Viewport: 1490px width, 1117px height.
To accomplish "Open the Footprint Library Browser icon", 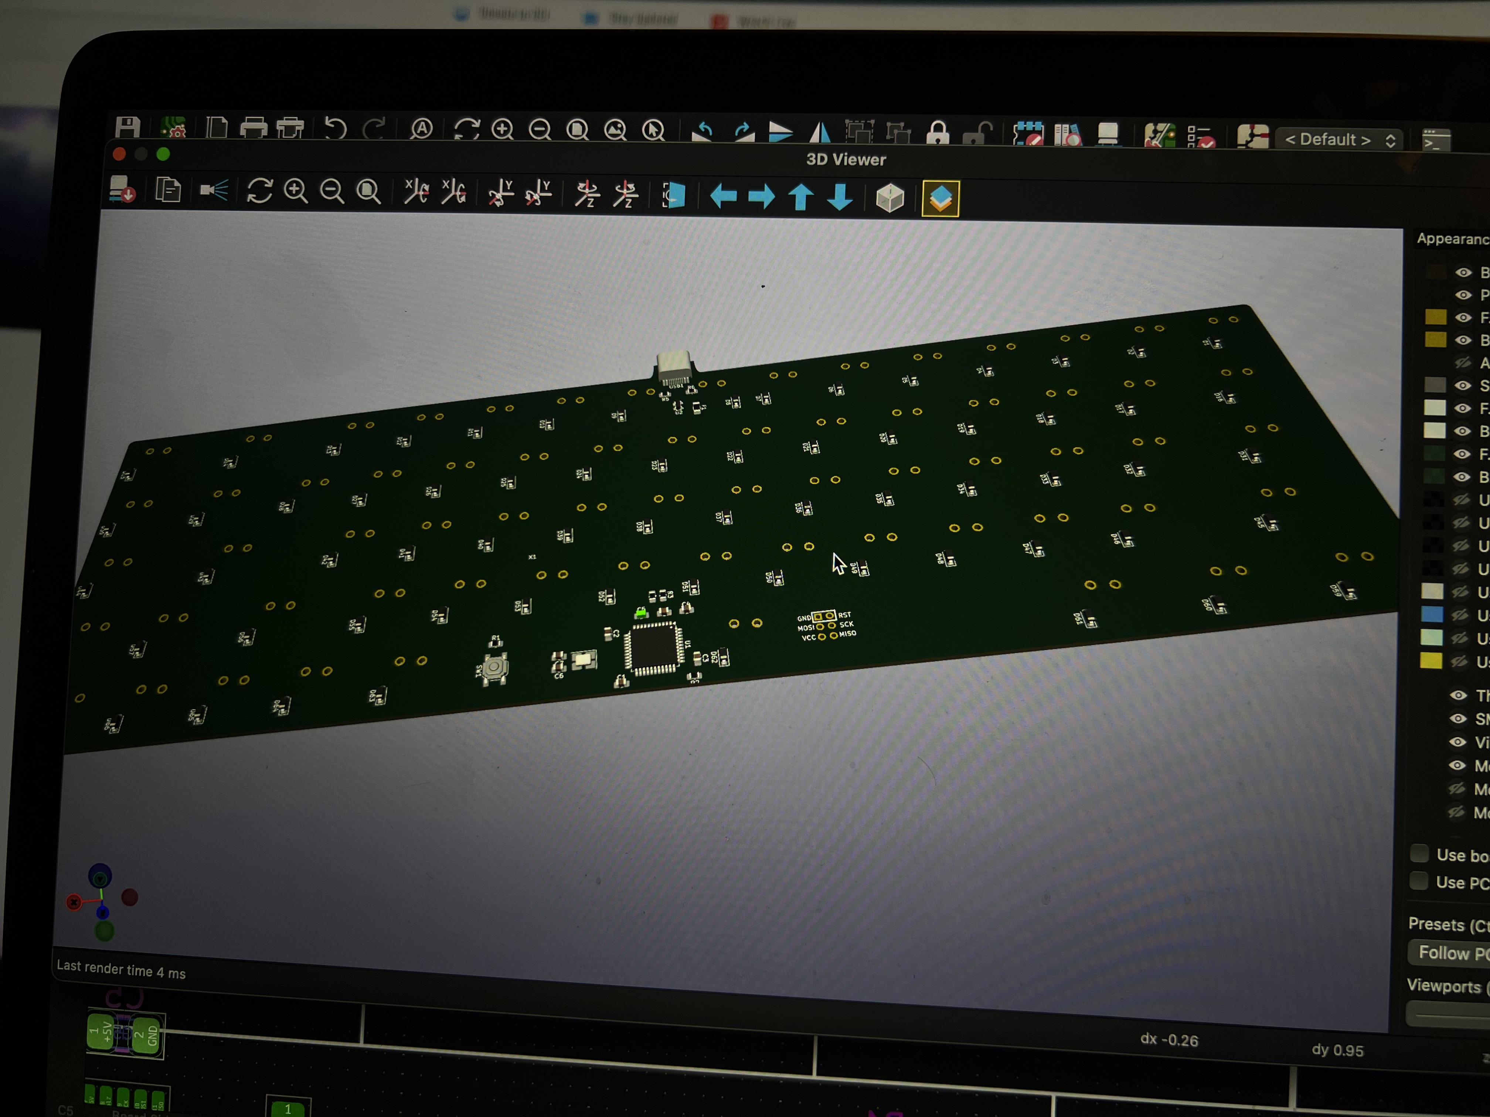I will (x=1068, y=135).
